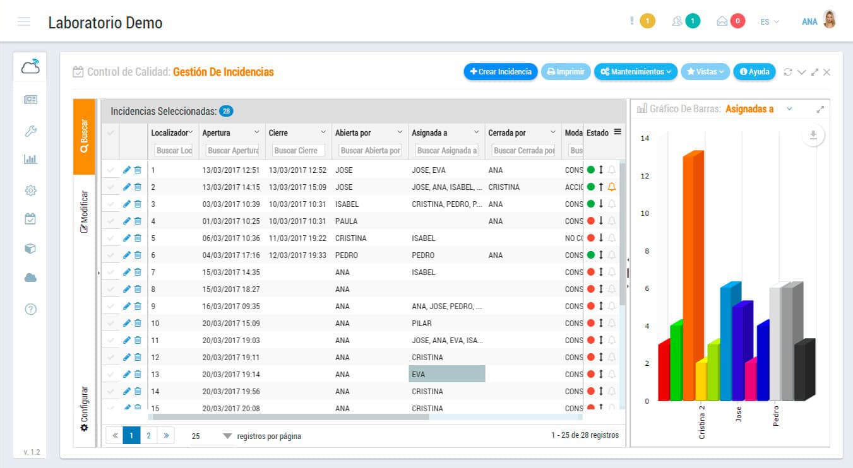Open the calendar check sidebar icon
This screenshot has height=468, width=853.
[30, 219]
